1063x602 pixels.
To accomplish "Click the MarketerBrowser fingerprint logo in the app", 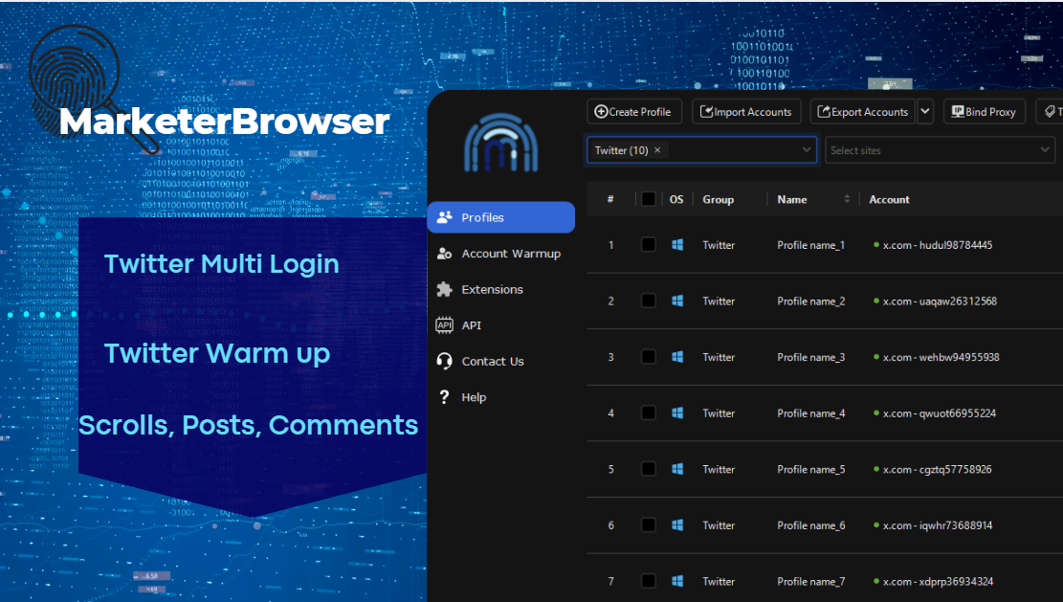I will [500, 142].
